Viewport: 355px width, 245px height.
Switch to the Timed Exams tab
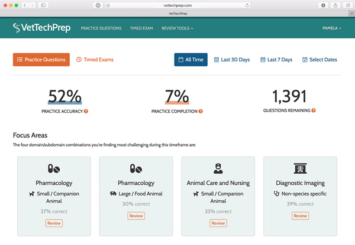95,60
